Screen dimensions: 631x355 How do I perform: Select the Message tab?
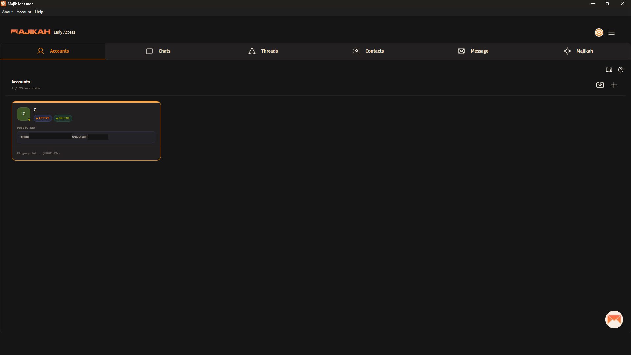(473, 51)
